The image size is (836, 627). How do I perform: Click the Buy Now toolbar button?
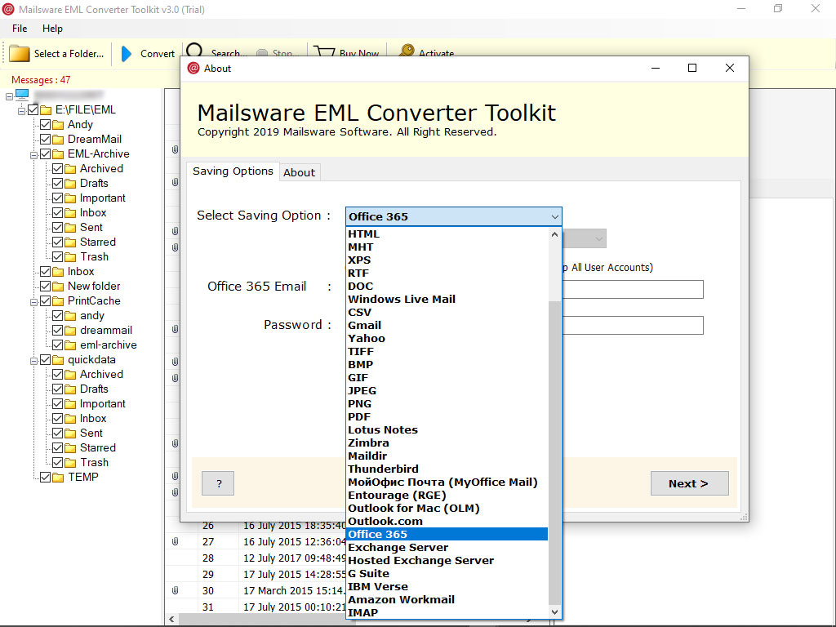[x=346, y=51]
